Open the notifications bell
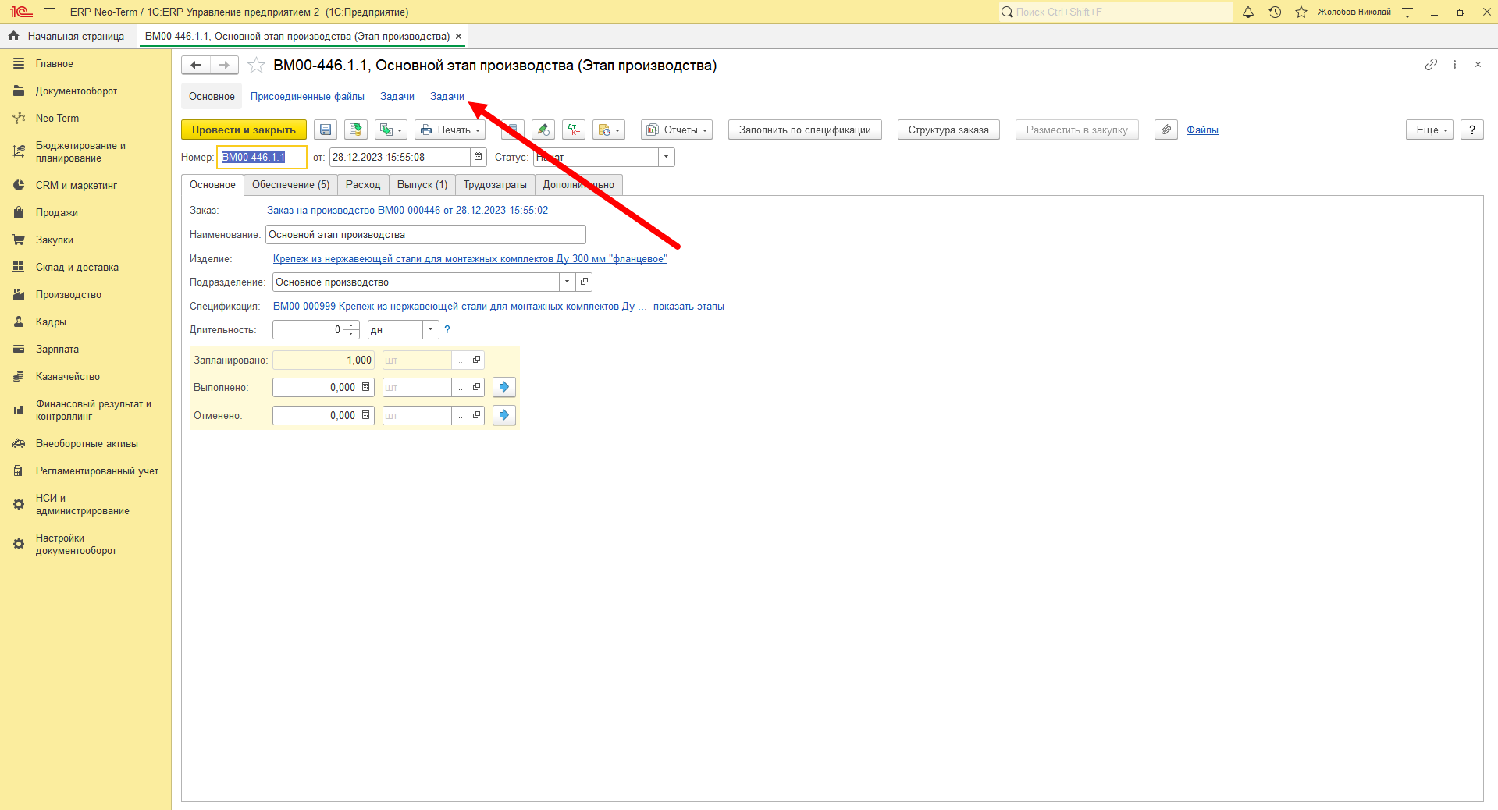This screenshot has height=810, width=1498. click(x=1248, y=12)
